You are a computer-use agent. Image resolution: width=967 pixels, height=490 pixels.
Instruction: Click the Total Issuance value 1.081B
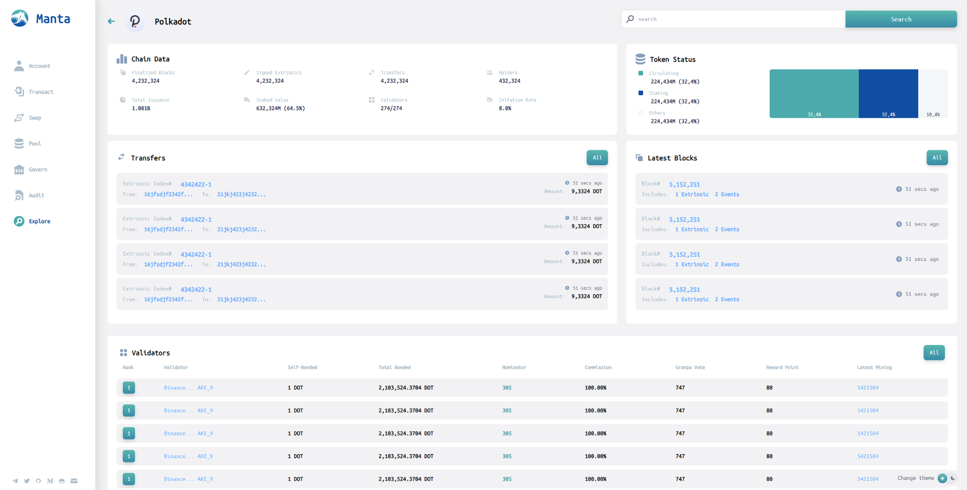point(141,109)
